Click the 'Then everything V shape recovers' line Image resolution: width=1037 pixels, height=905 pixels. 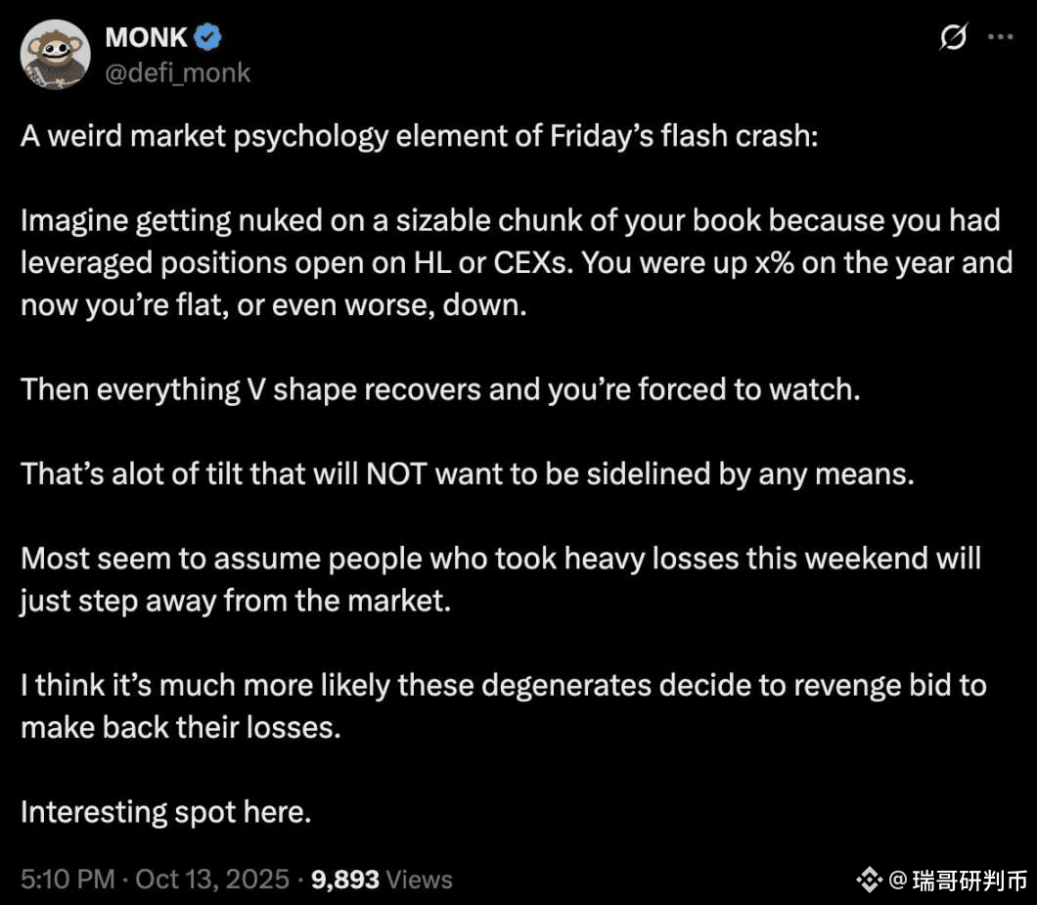pos(440,389)
